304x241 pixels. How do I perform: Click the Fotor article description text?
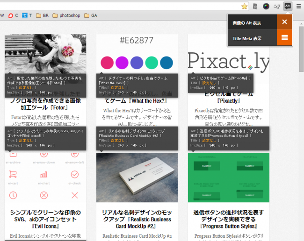[45, 120]
